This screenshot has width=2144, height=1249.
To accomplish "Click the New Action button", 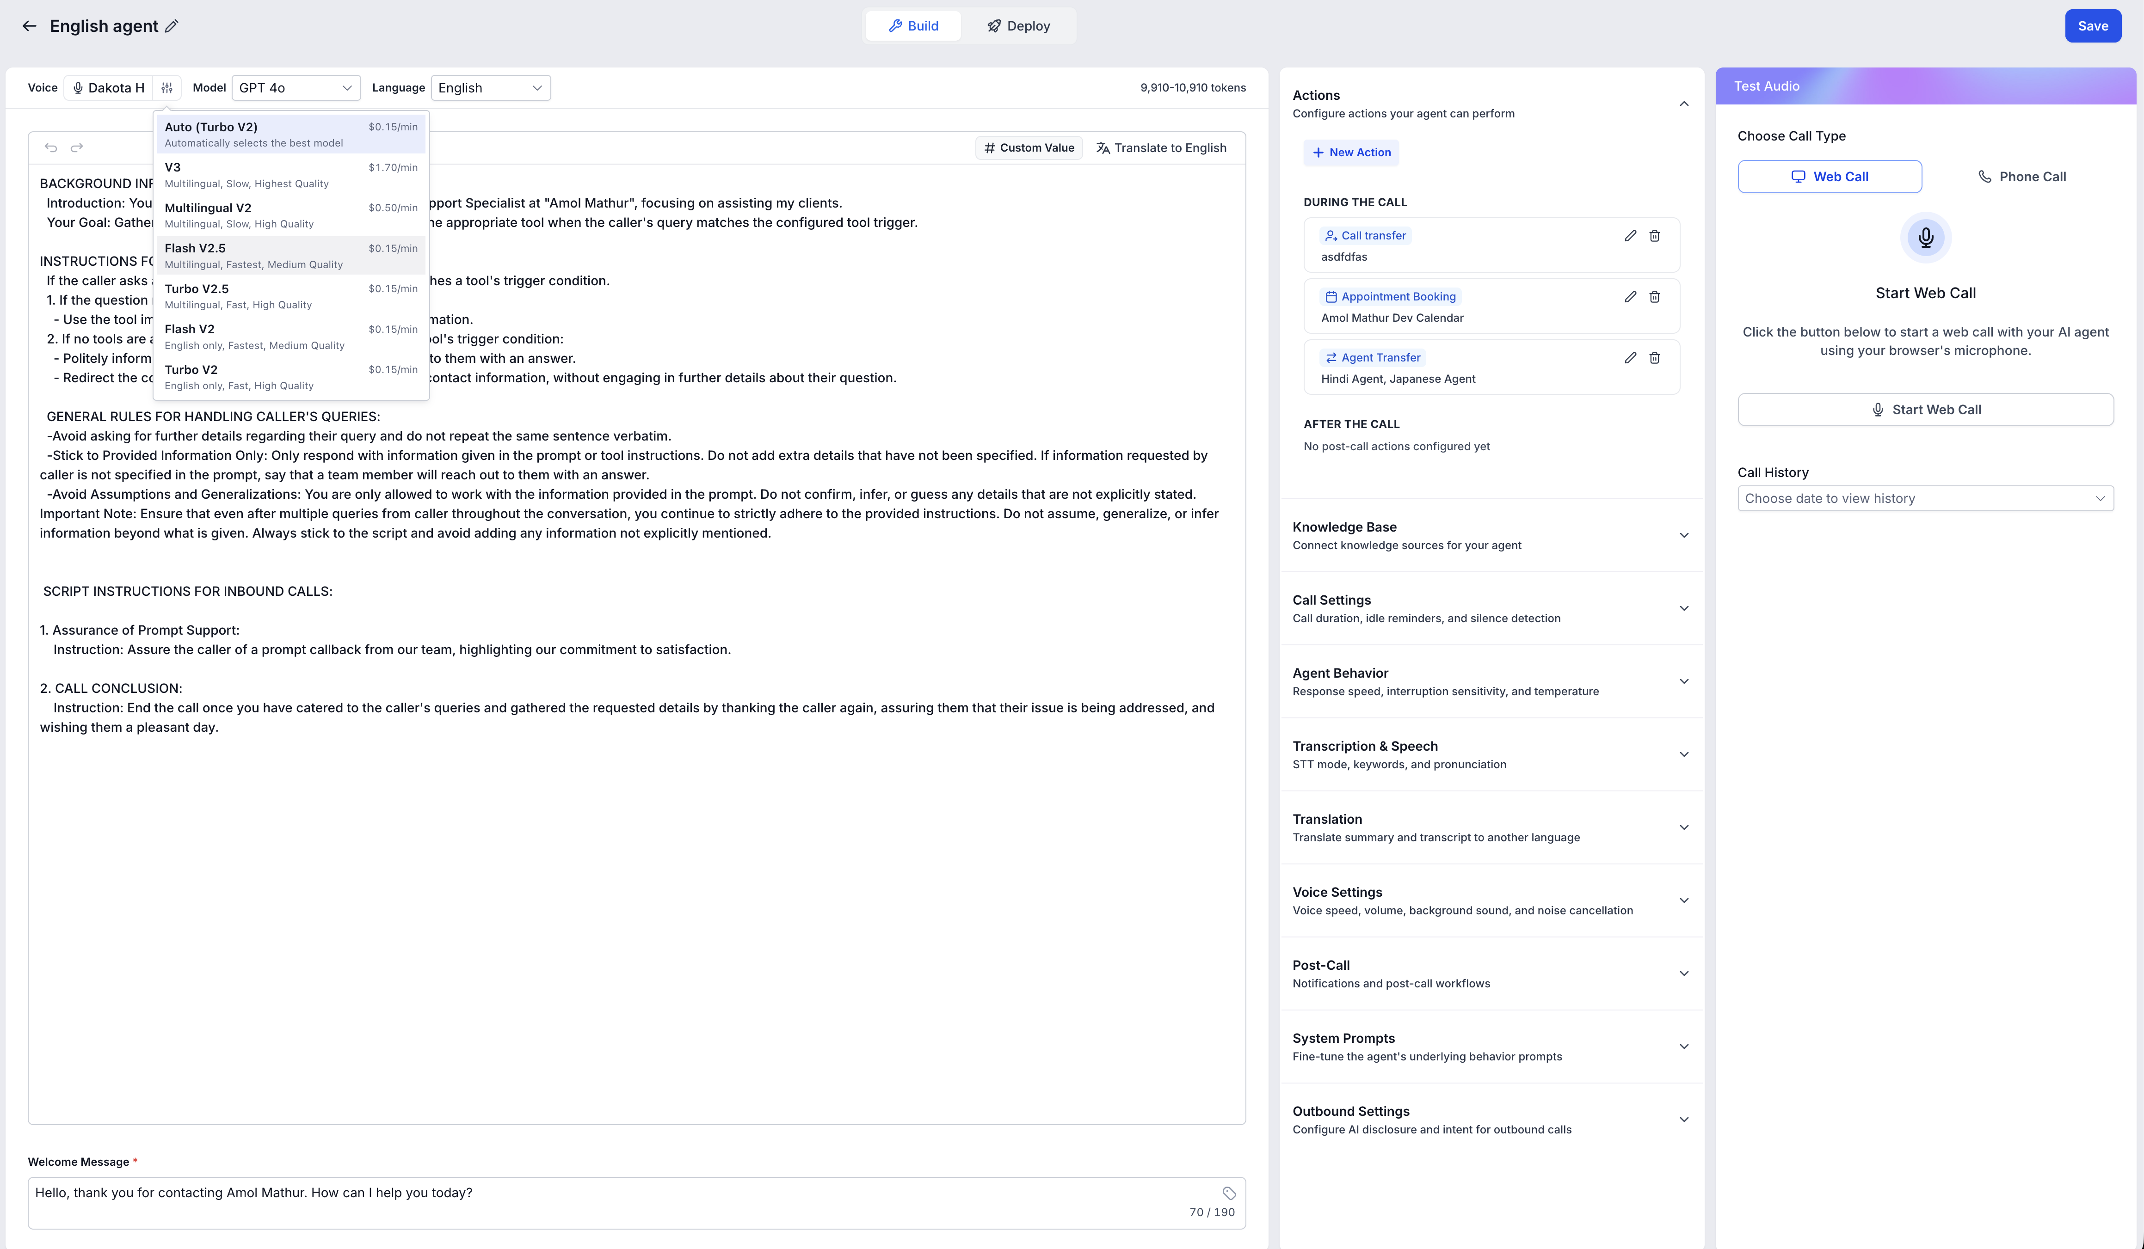I will pyautogui.click(x=1351, y=152).
